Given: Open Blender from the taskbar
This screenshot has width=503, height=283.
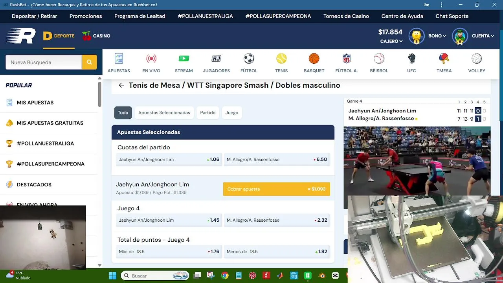Looking at the screenshot, I should click(x=321, y=276).
